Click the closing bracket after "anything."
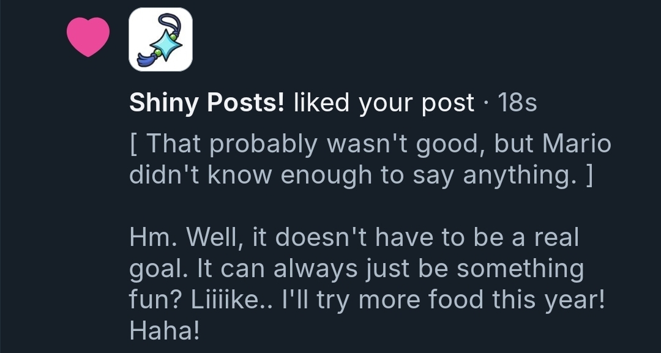 (588, 176)
